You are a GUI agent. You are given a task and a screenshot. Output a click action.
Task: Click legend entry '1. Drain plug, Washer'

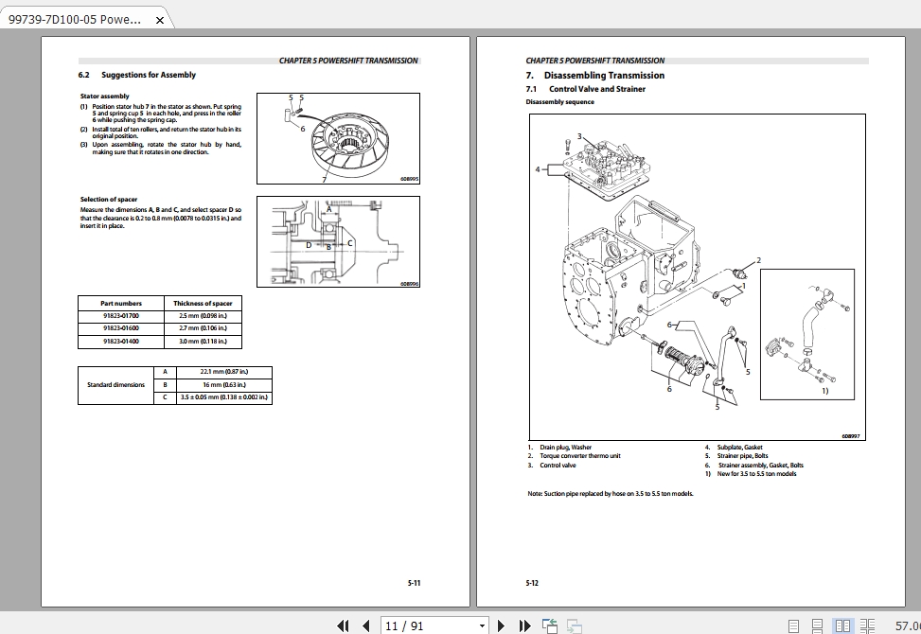[559, 448]
